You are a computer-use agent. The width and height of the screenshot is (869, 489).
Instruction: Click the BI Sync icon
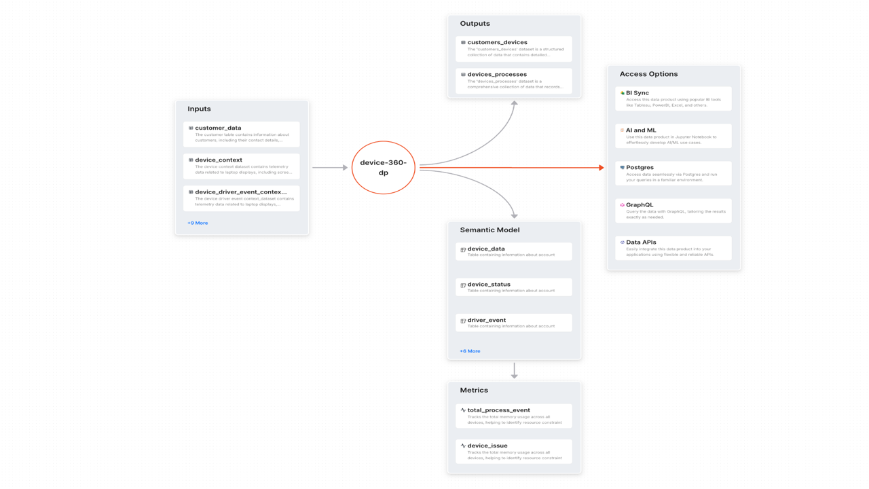[622, 93]
